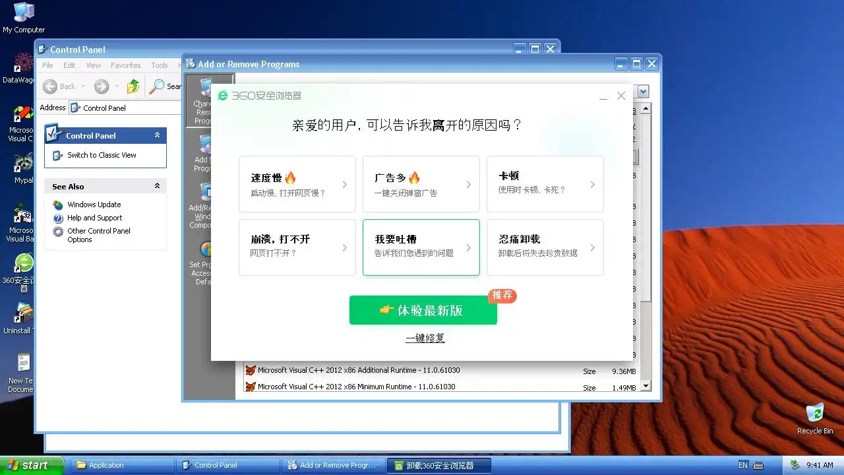Click the Control Panel address bar

point(125,108)
